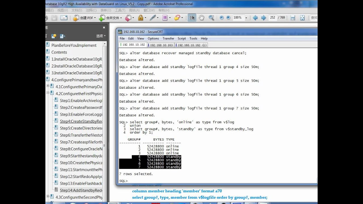
Task: Open the 注释(C) menu in Acrobat
Action: pos(91,10)
